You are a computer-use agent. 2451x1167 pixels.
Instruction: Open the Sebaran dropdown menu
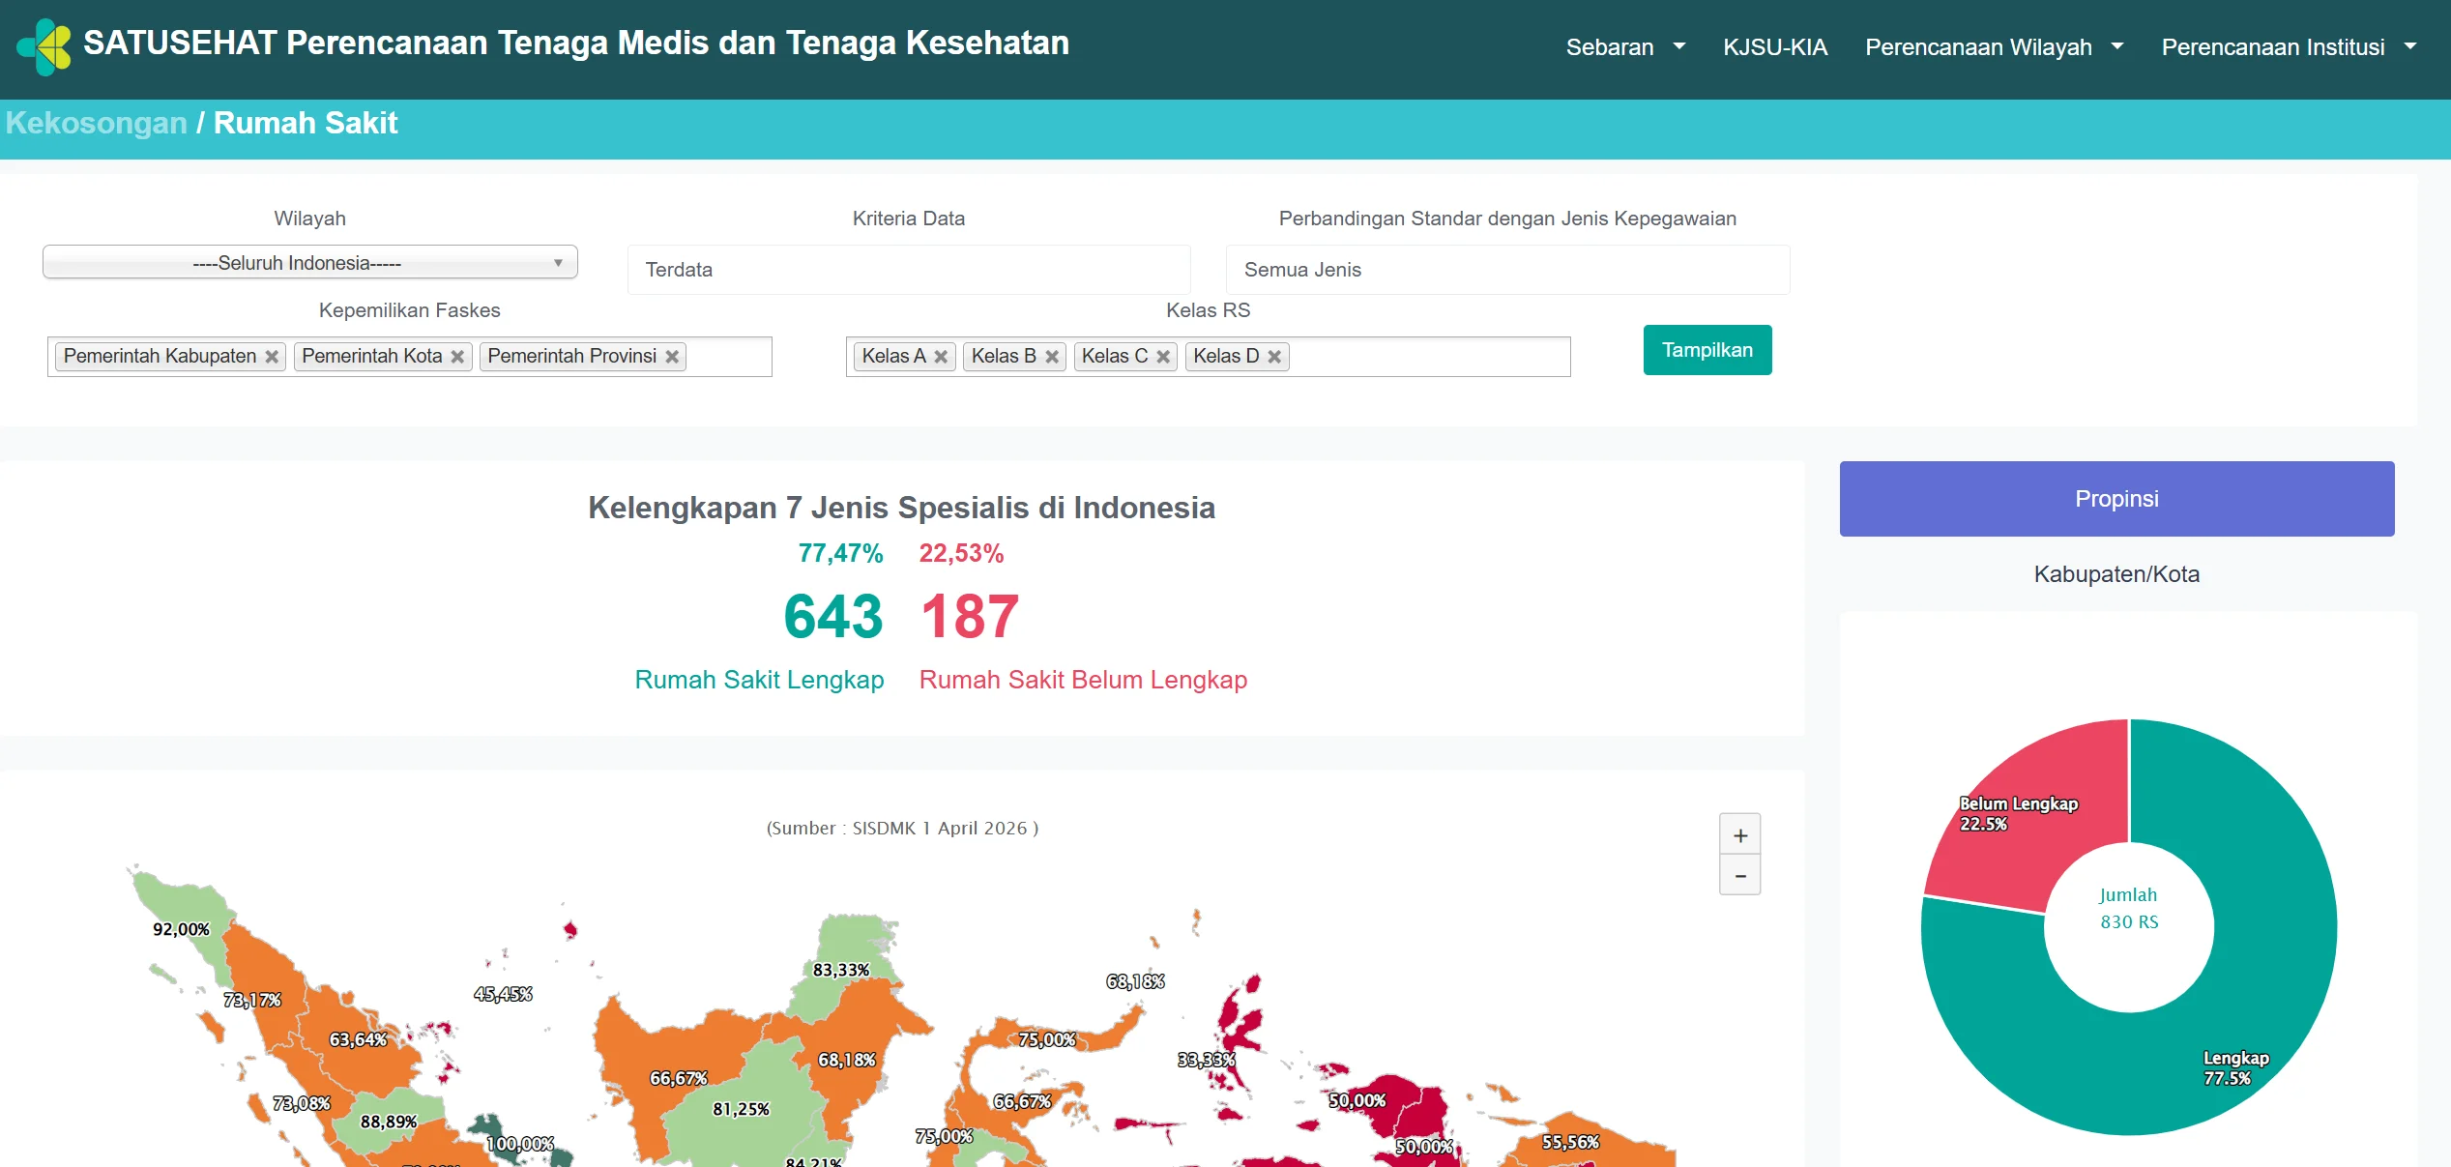1625,47
